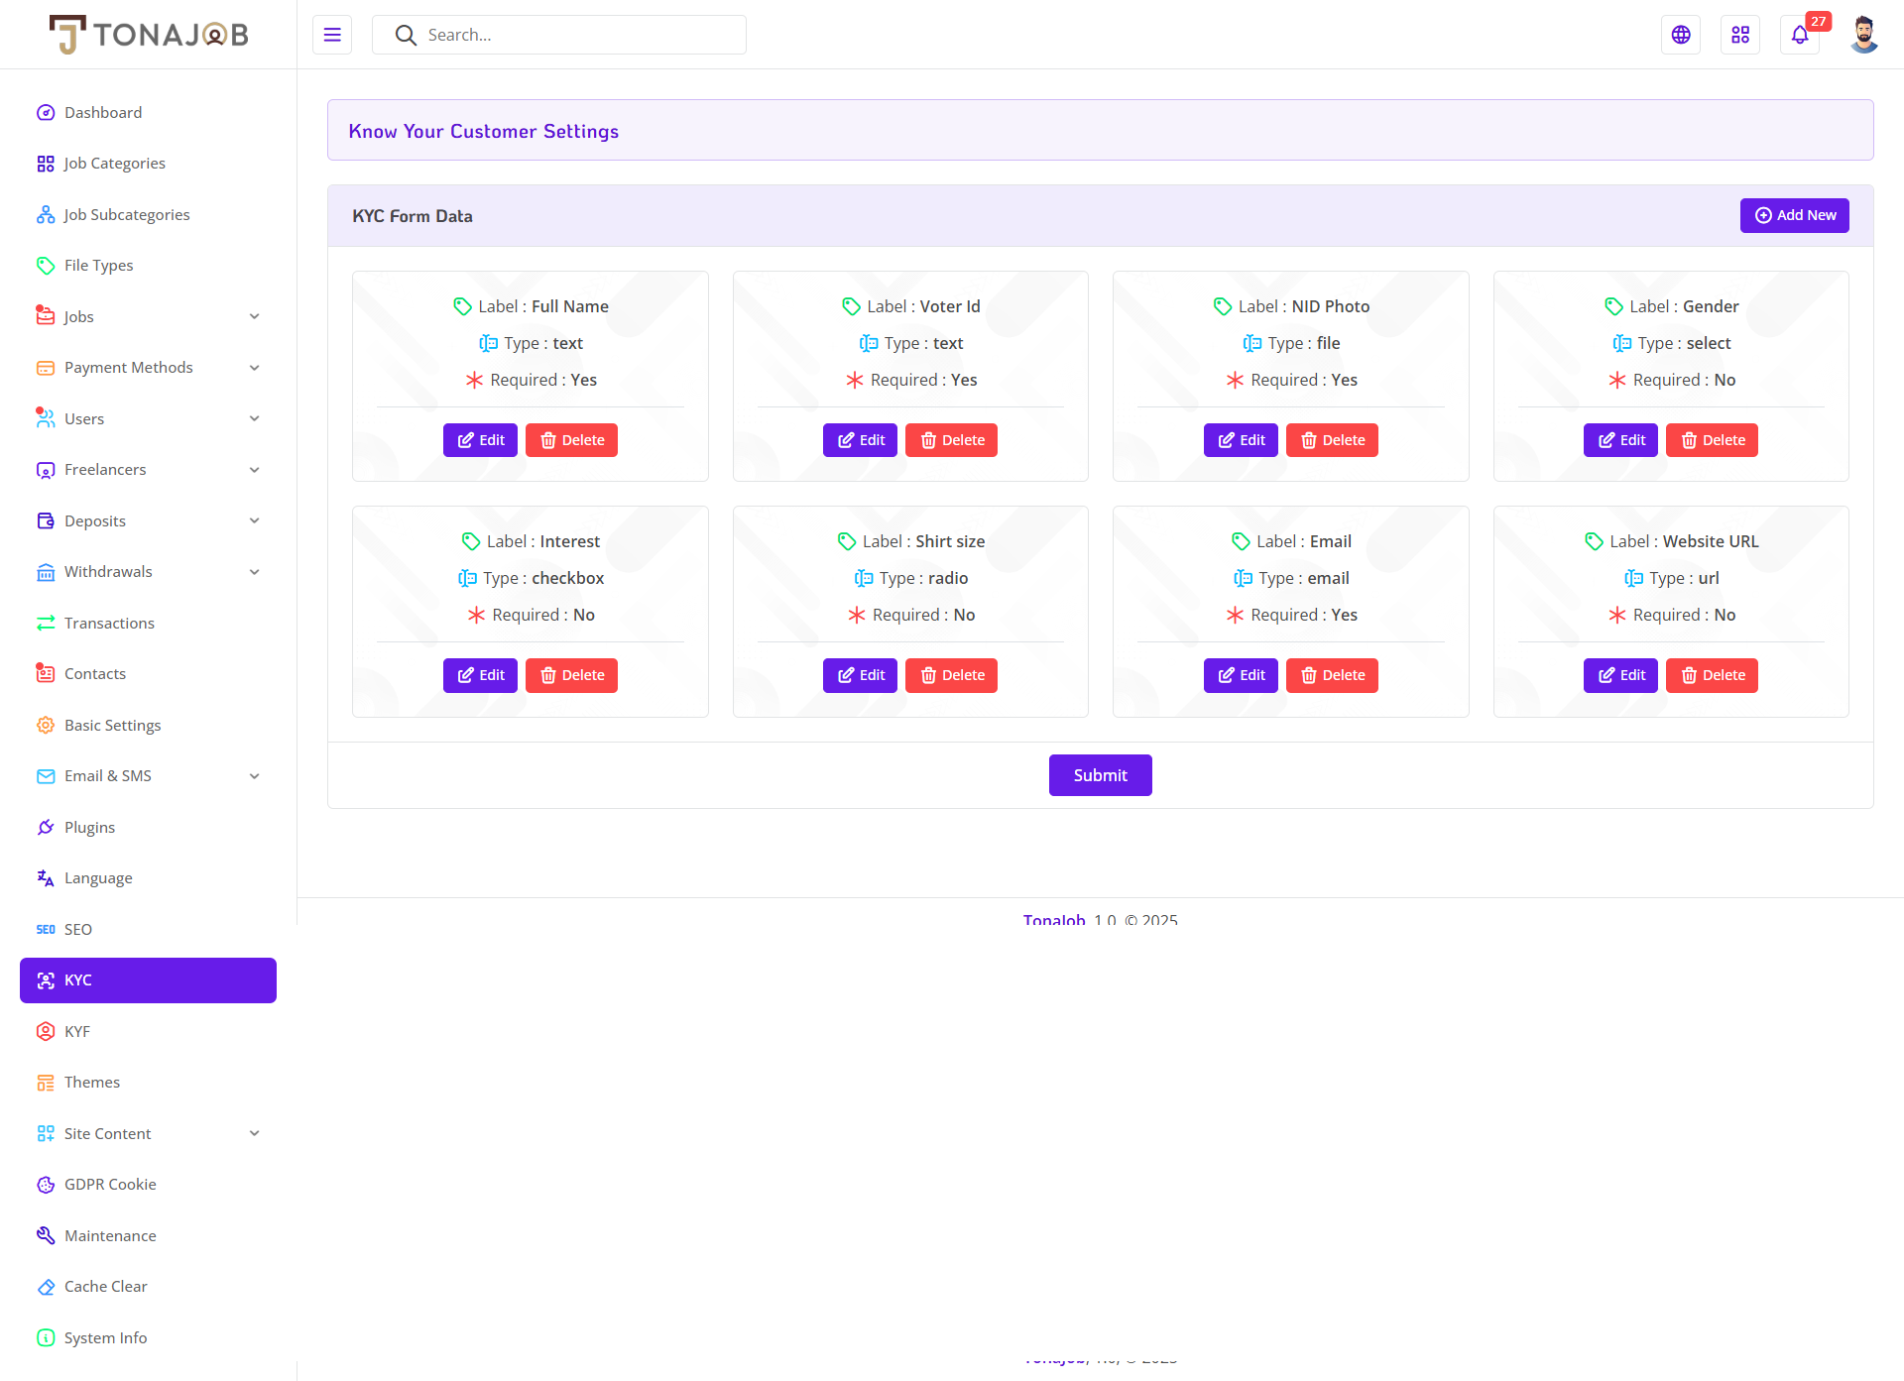
Task: Delete the Website URL field card
Action: point(1712,675)
